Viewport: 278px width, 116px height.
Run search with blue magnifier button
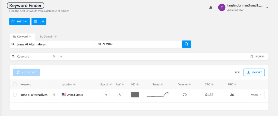tap(187, 44)
